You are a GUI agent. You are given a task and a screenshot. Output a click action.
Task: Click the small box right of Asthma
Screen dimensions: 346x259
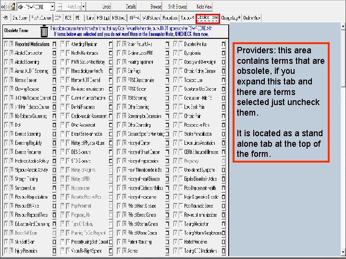167,251
